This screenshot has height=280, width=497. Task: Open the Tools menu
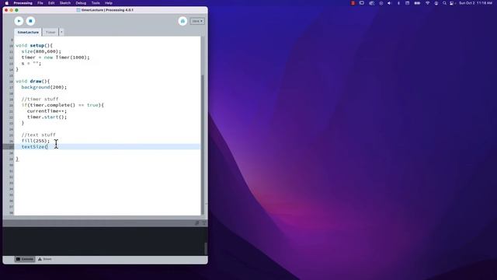(x=96, y=3)
